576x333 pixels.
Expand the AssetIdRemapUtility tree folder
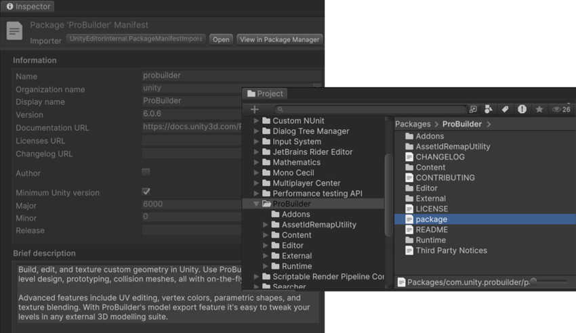click(x=266, y=225)
